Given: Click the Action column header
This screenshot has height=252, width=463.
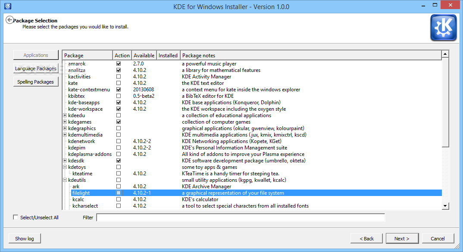Looking at the screenshot, I should 122,56.
